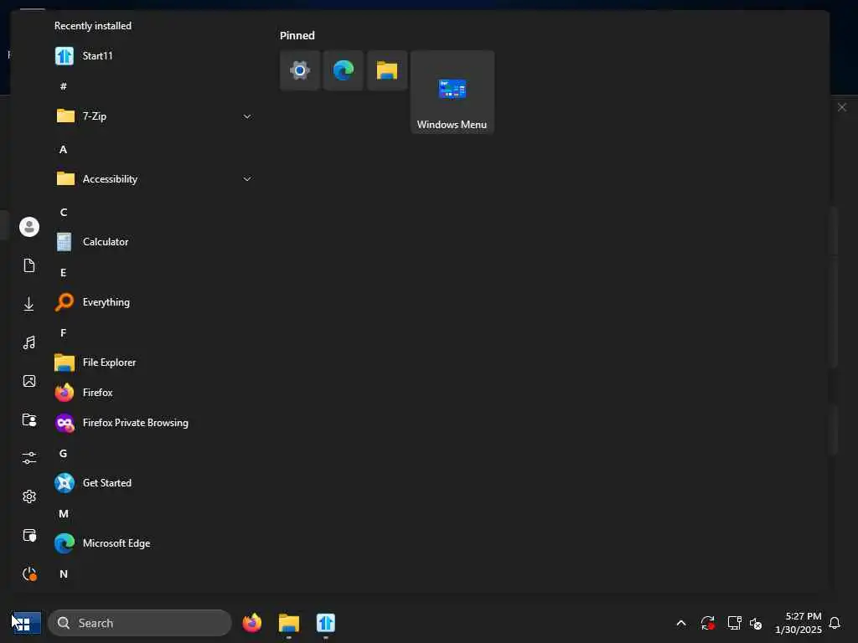This screenshot has height=643, width=858.
Task: Open Firefox from the taskbar
Action: [251, 623]
